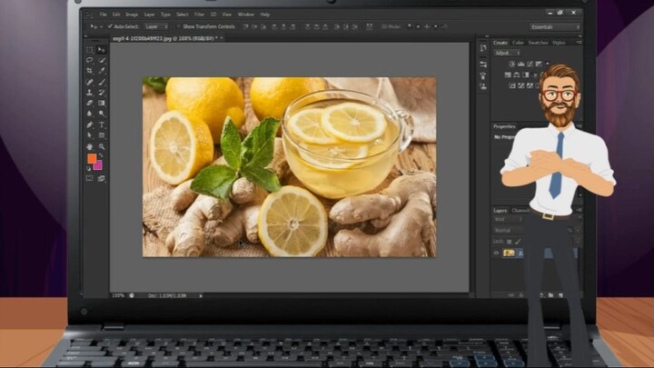Image resolution: width=654 pixels, height=368 pixels.
Task: Add a Levels adjustment
Action: (x=521, y=64)
